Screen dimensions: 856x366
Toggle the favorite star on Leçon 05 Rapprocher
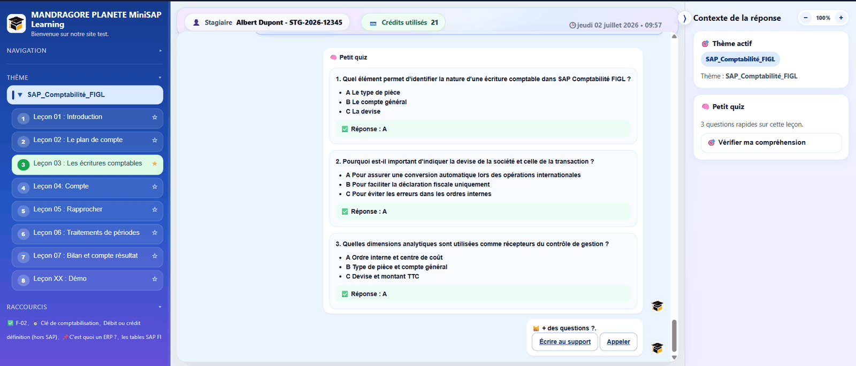[155, 209]
